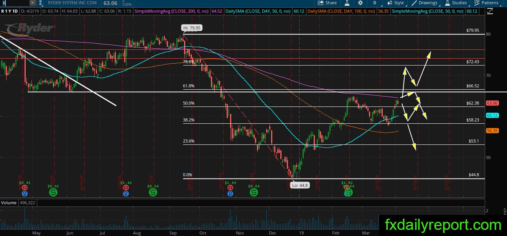The width and height of the screenshot is (507, 236).
Task: Open the Drawings menu
Action: pyautogui.click(x=425, y=3)
